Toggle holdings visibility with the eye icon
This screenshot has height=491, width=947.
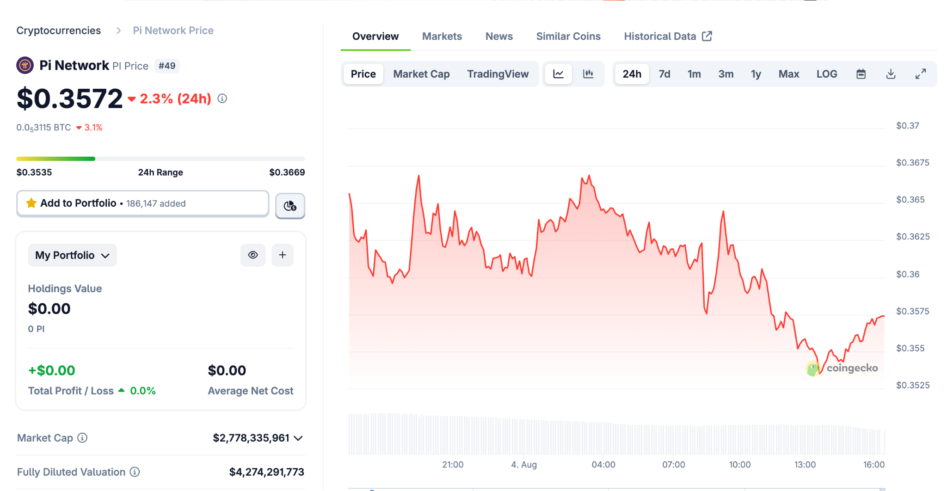(x=253, y=255)
